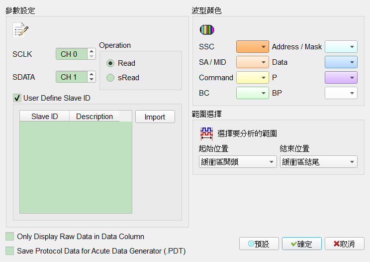Open the SSC color dropdown

[253, 46]
